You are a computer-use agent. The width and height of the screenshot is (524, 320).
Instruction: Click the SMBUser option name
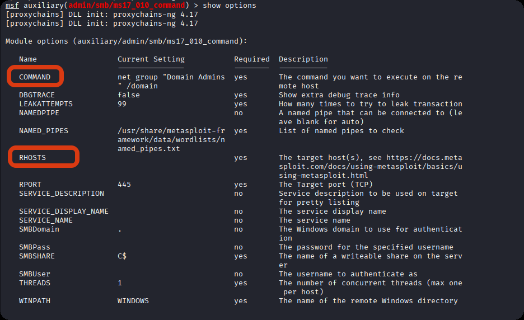[x=35, y=274]
